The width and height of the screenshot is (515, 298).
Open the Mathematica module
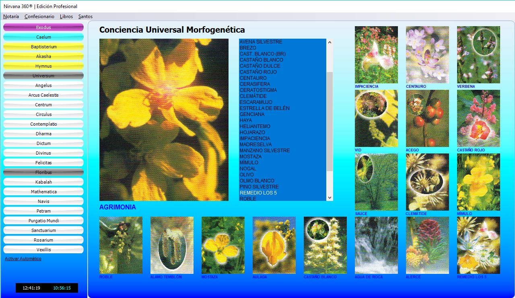click(43, 192)
